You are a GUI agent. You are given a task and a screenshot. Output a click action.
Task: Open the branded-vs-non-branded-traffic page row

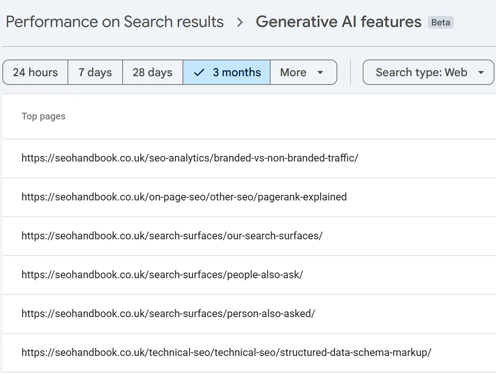coord(249,158)
